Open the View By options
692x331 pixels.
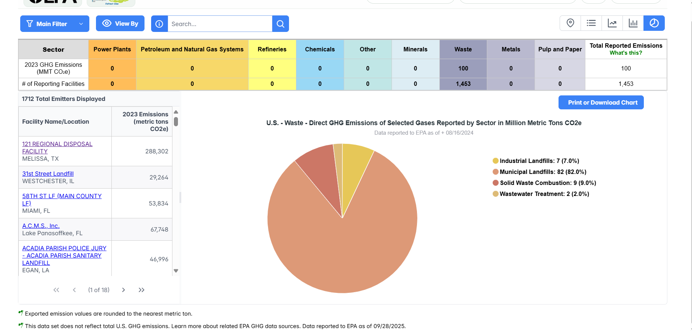120,23
